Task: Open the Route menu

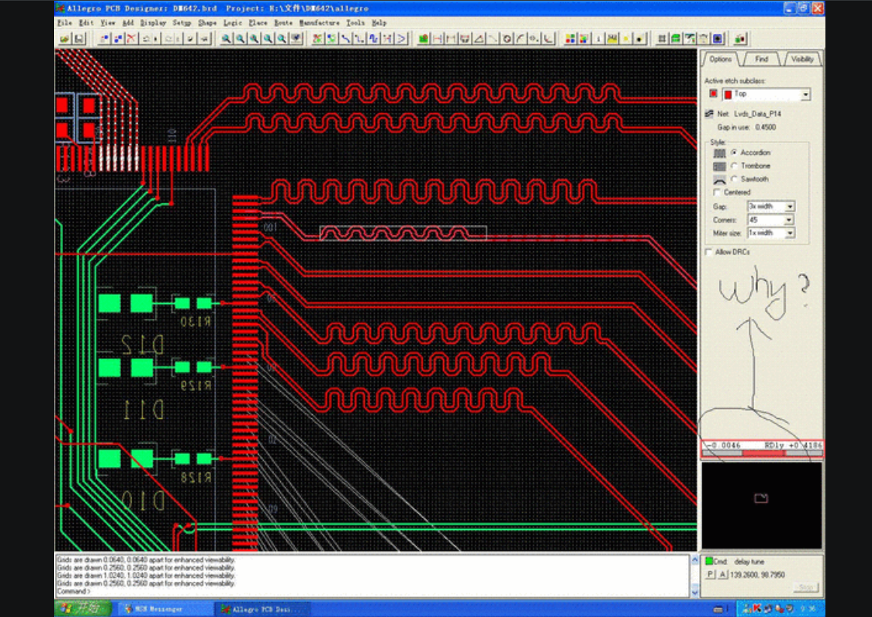Action: [x=282, y=23]
